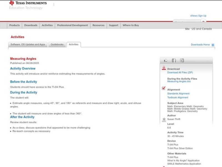
Task: Click the Texas Instruments logo
Action: point(28,3)
